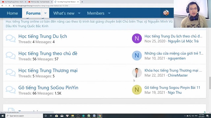The width and height of the screenshot is (211, 118).
Task: Click the purple N avatar of Nguyễn Lê Mộc Trà
Action: pyautogui.click(x=137, y=38)
